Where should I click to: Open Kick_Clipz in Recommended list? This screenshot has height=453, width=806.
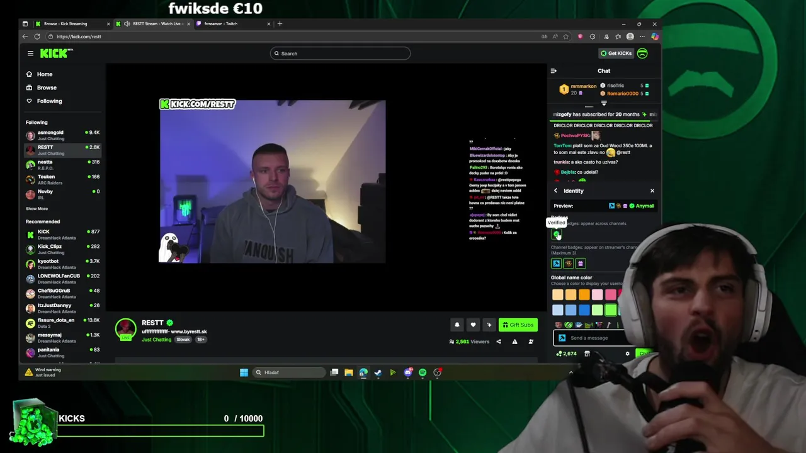coord(63,249)
